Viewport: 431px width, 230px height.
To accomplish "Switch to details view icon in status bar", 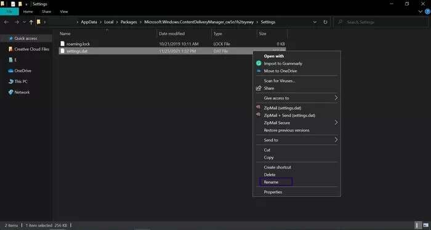I will (418, 225).
